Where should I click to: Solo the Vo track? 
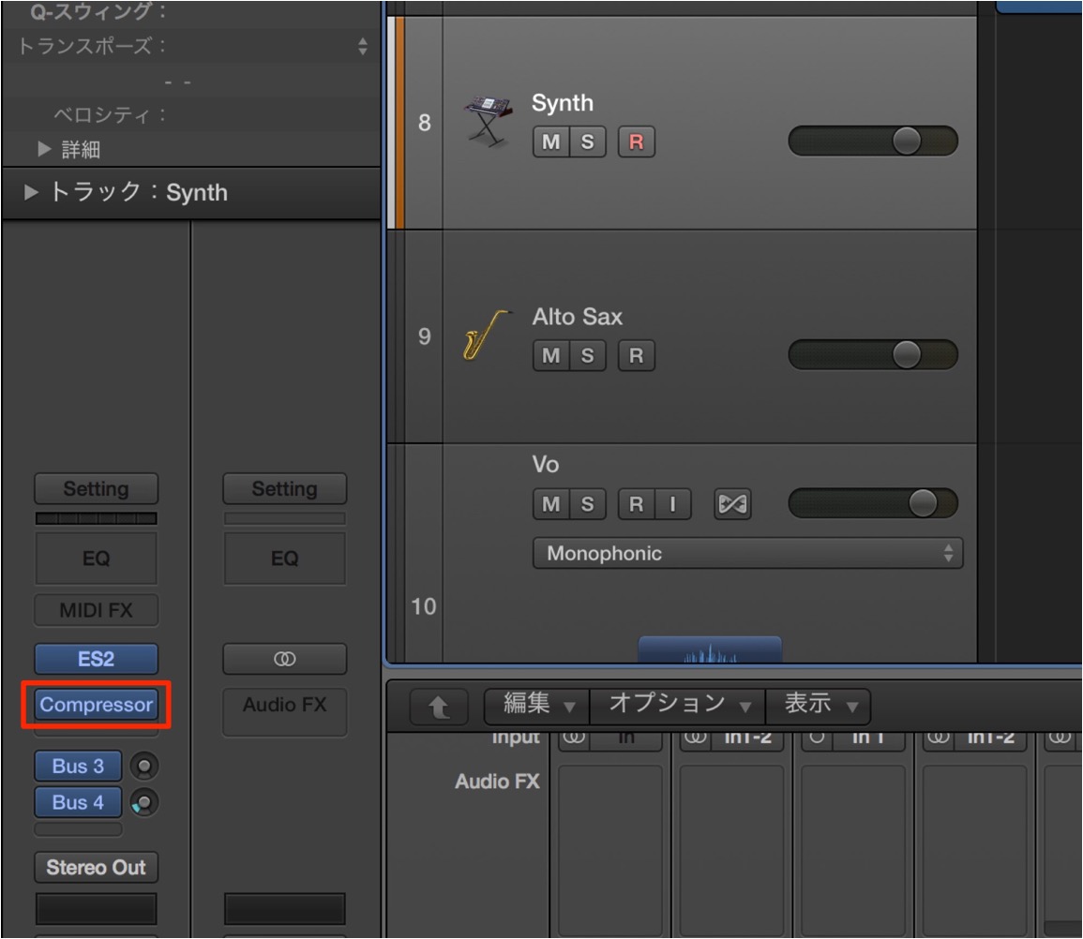coord(588,504)
